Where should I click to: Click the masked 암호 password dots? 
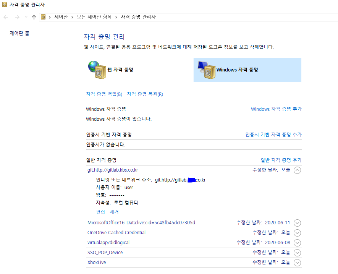point(117,195)
